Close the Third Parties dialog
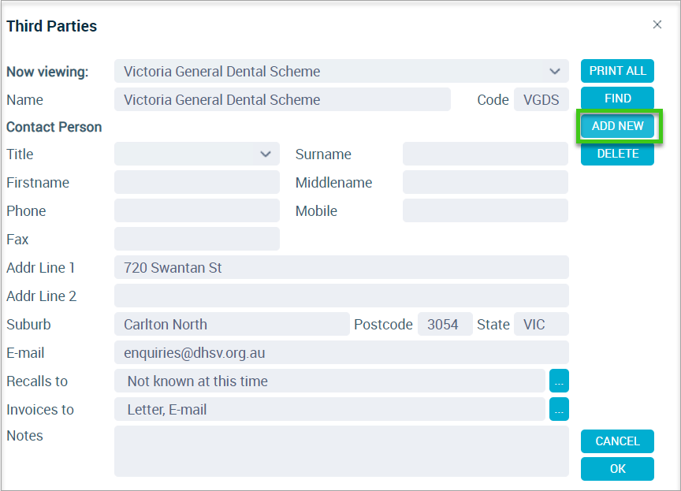 (x=657, y=24)
